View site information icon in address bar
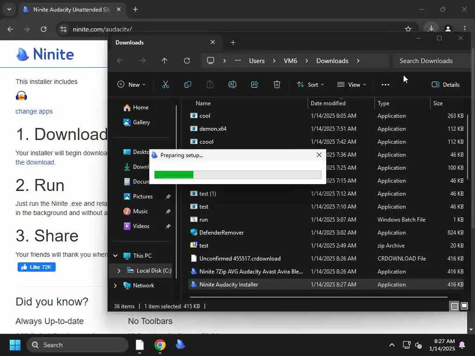 (x=64, y=29)
